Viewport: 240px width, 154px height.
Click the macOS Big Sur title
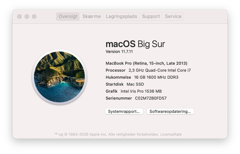tap(135, 44)
